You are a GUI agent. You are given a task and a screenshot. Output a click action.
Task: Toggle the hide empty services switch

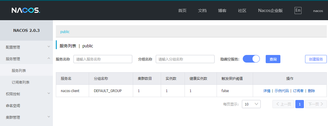(x=251, y=59)
